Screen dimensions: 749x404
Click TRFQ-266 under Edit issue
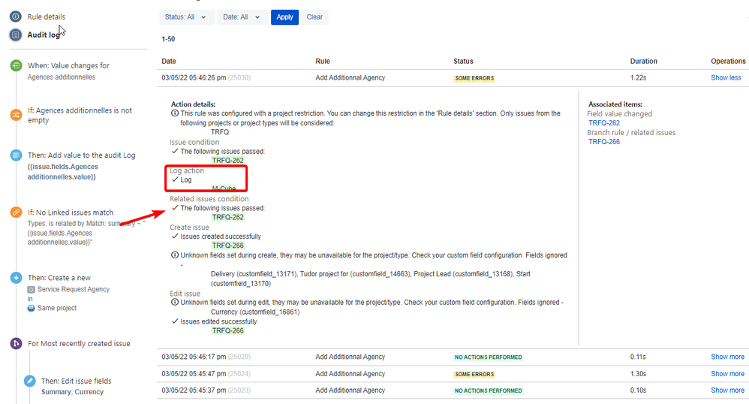(x=228, y=330)
